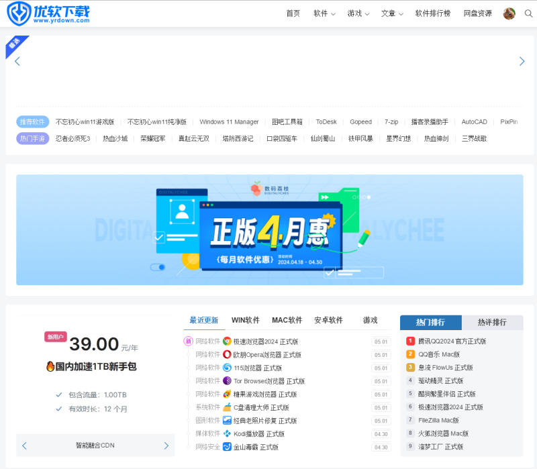This screenshot has width=537, height=469.
Task: Expand the 文章 navigation dropdown
Action: coord(392,13)
